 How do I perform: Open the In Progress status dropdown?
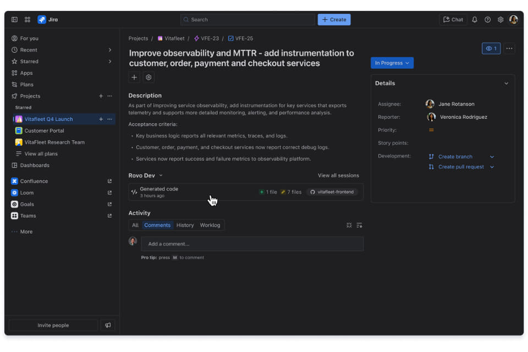(x=392, y=63)
